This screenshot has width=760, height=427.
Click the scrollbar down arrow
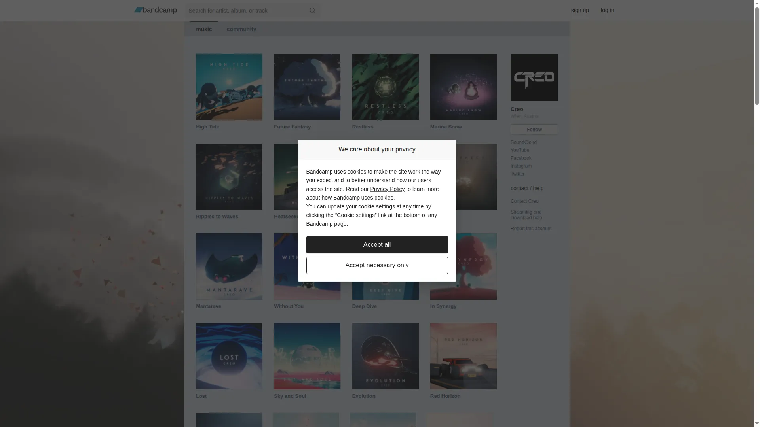click(x=757, y=424)
